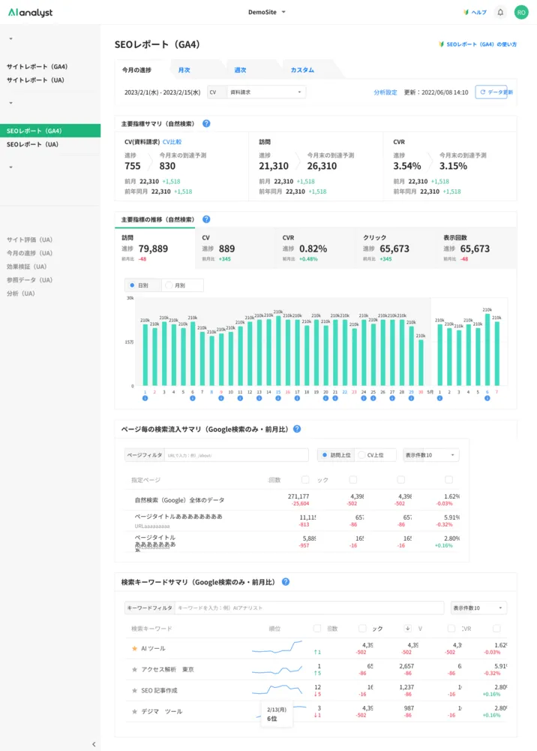This screenshot has height=751, width=537.
Task: Click the 2023/2/1 - 2023/2/15 date range
Action: point(163,92)
